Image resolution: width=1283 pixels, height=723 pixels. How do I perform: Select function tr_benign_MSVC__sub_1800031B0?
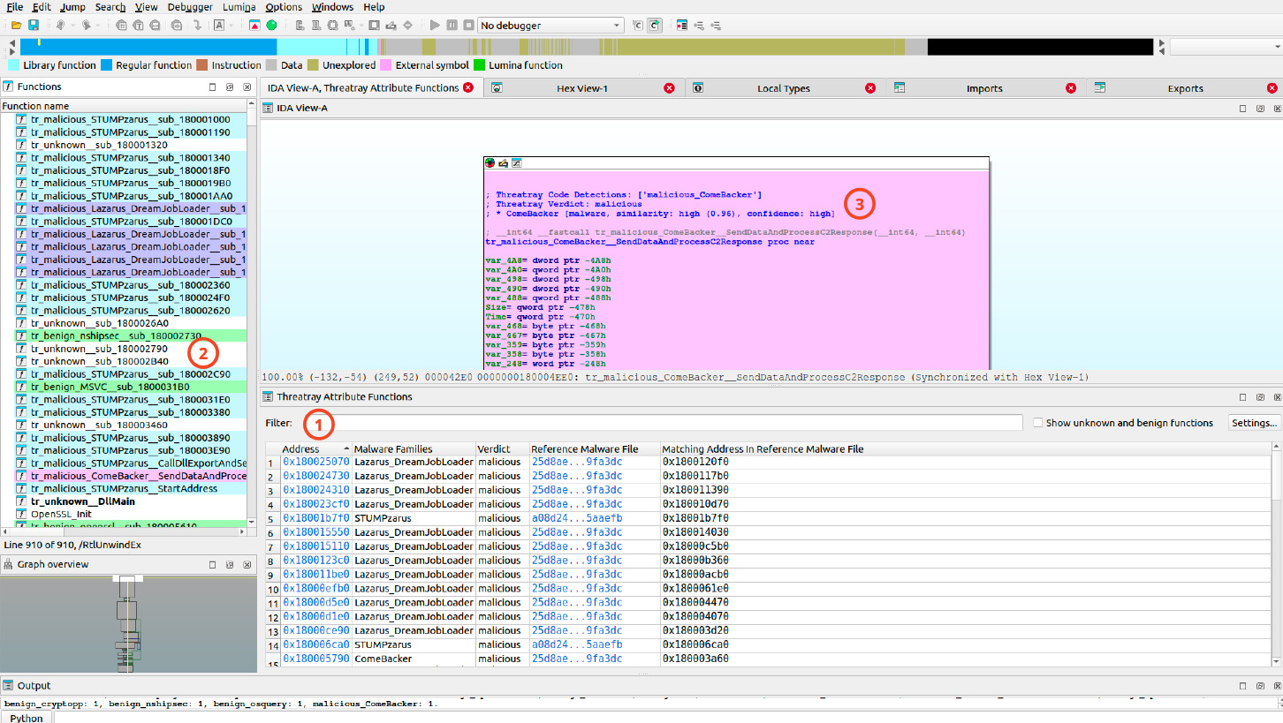[131, 387]
